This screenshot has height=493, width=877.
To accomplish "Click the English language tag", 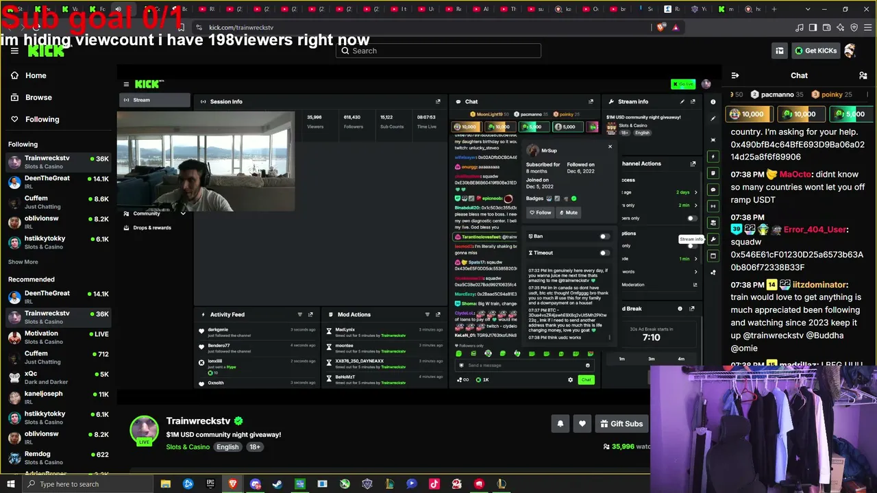I will [227, 447].
